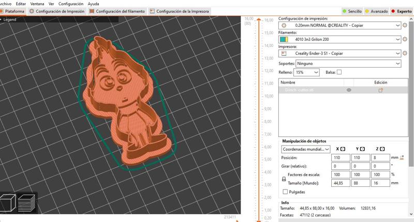Viewport: 414px width, 222px height.
Task: Switch to Configuración de la Impresora tab
Action: [179, 11]
